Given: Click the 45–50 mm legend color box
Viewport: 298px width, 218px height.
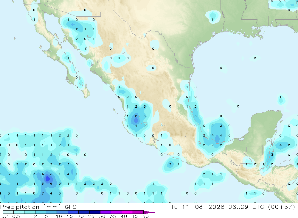Looking at the screenshot, I should pyautogui.click(x=138, y=212).
